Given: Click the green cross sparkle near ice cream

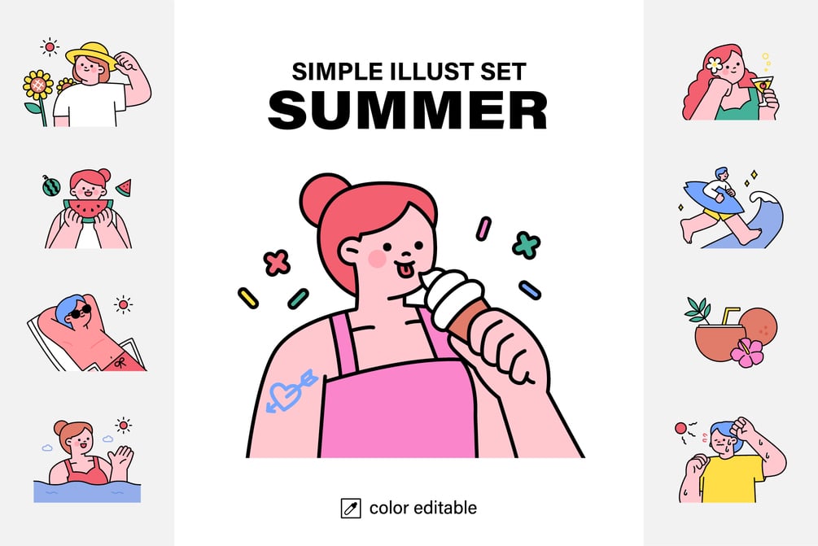Looking at the screenshot, I should click(x=526, y=245).
